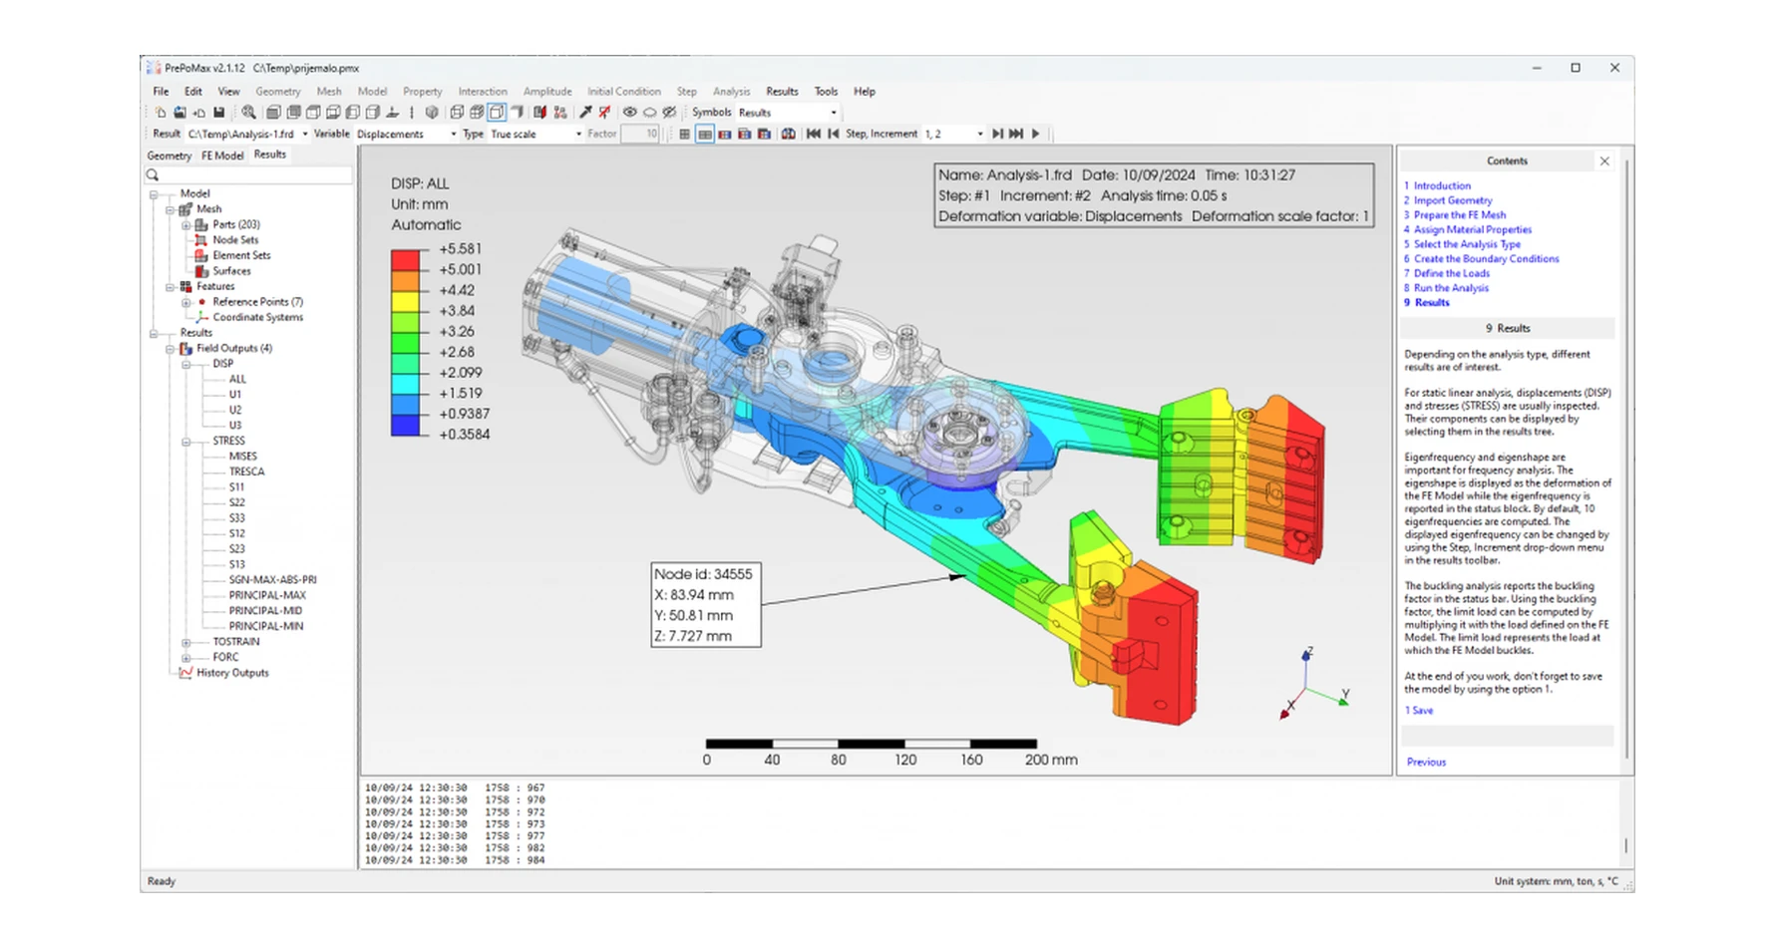Click the red swatch in the color legend

[405, 259]
